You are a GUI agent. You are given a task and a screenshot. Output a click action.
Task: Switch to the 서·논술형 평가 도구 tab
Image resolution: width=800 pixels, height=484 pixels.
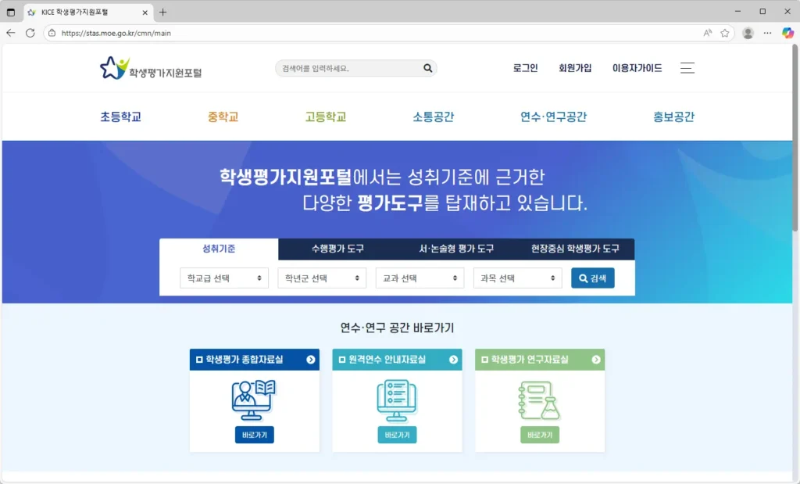pyautogui.click(x=457, y=249)
